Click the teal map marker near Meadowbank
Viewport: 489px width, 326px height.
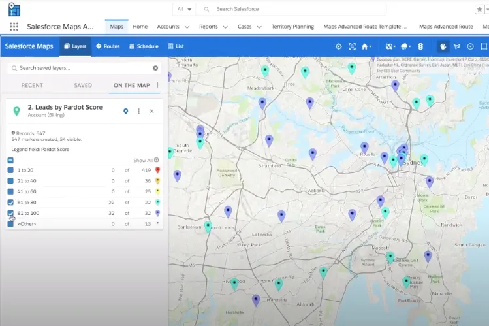265,71
